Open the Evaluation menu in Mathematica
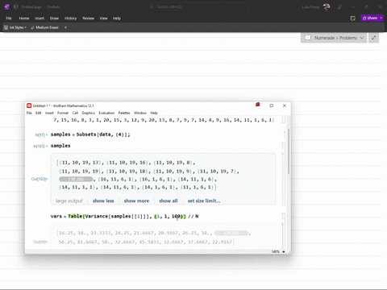This screenshot has width=387, height=290. pyautogui.click(x=106, y=113)
